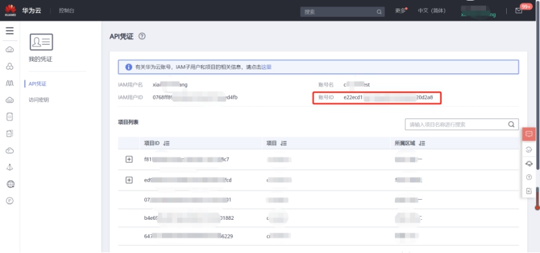Open the mail messages icon with 99+ badge

tap(519, 10)
